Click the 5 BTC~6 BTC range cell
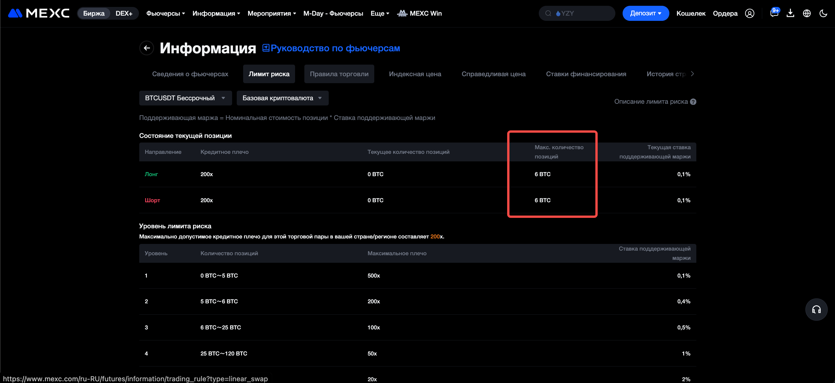 point(219,301)
